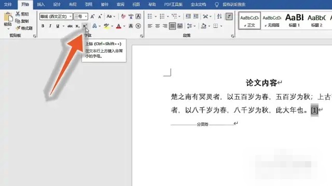332x186 pixels.
Task: Switch to the References (引用) tab
Action: pos(89,5)
